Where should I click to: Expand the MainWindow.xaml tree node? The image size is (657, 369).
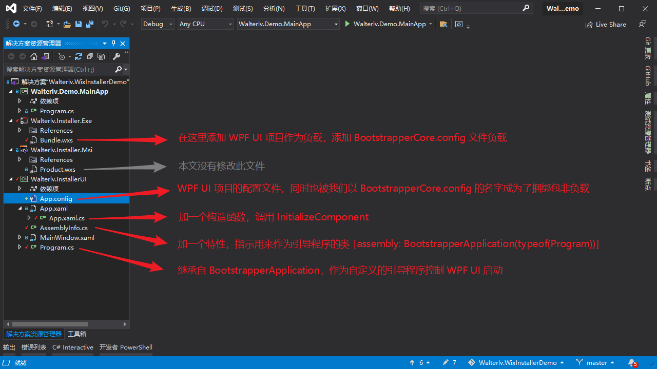20,238
